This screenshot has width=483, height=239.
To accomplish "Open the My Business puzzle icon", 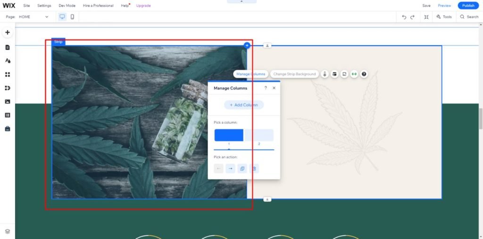I will (x=8, y=88).
